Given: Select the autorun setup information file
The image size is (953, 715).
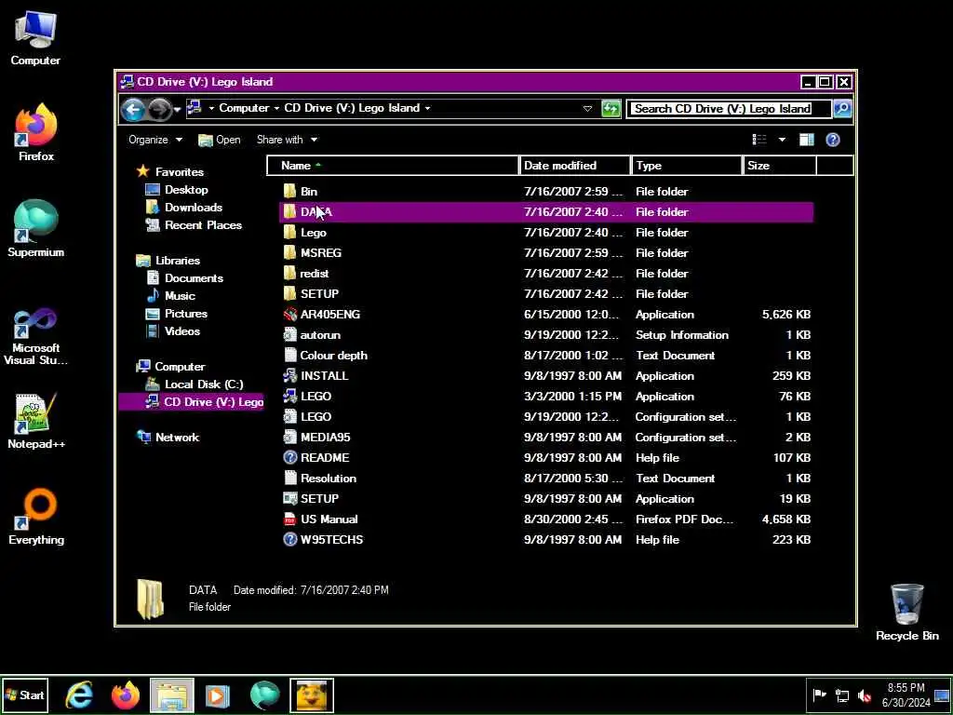Looking at the screenshot, I should 545,335.
